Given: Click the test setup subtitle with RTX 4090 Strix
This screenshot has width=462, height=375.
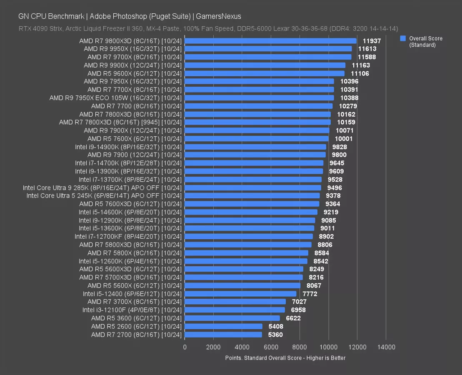Looking at the screenshot, I should point(208,29).
